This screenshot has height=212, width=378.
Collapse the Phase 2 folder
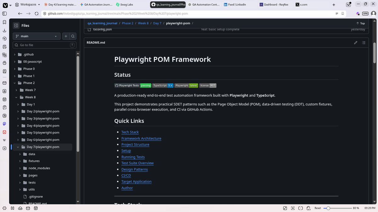tap(15, 83)
